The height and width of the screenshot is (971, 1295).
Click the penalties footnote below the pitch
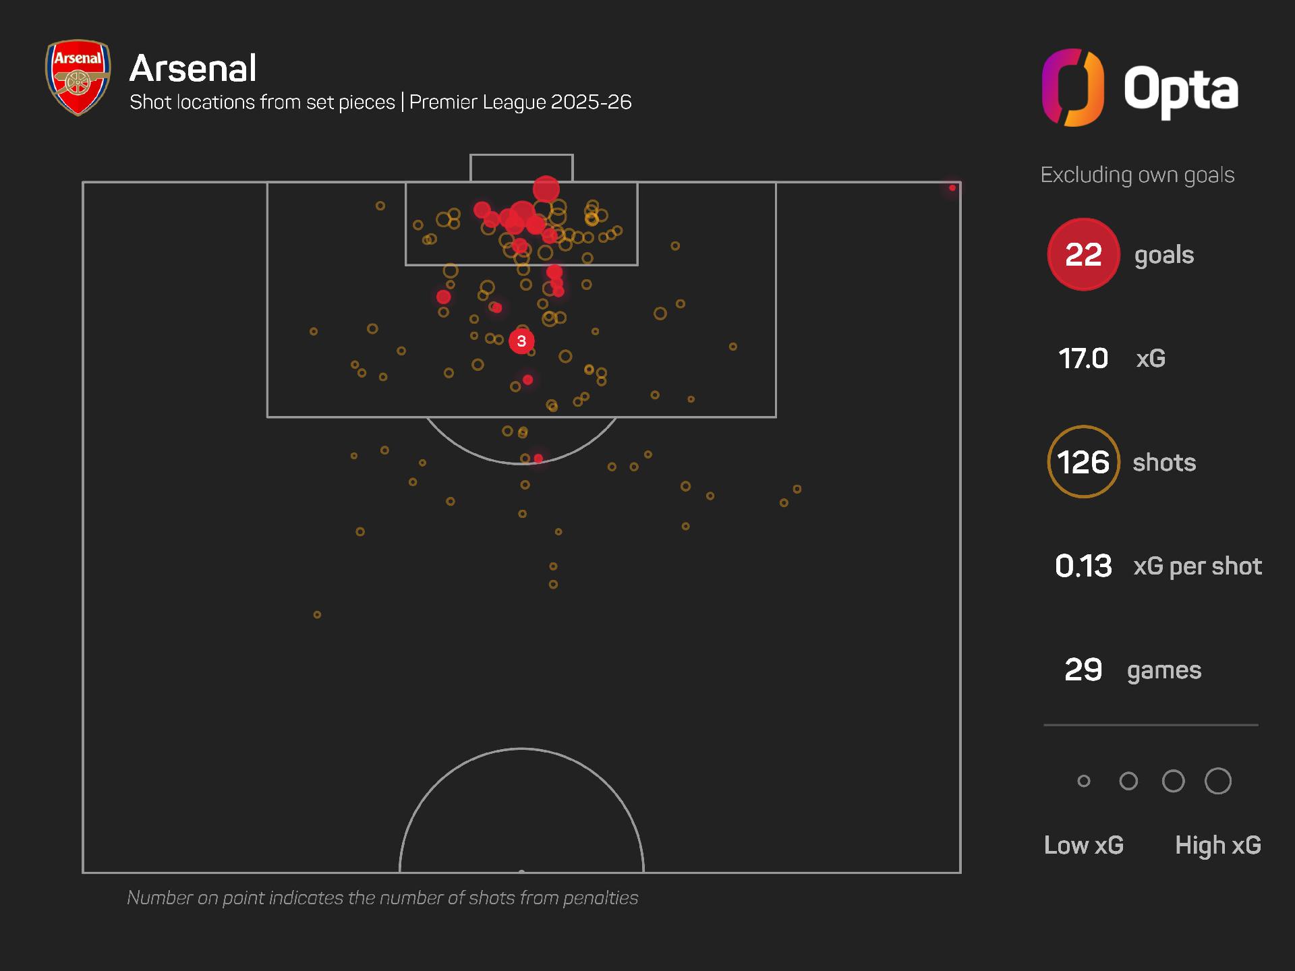pyautogui.click(x=382, y=898)
